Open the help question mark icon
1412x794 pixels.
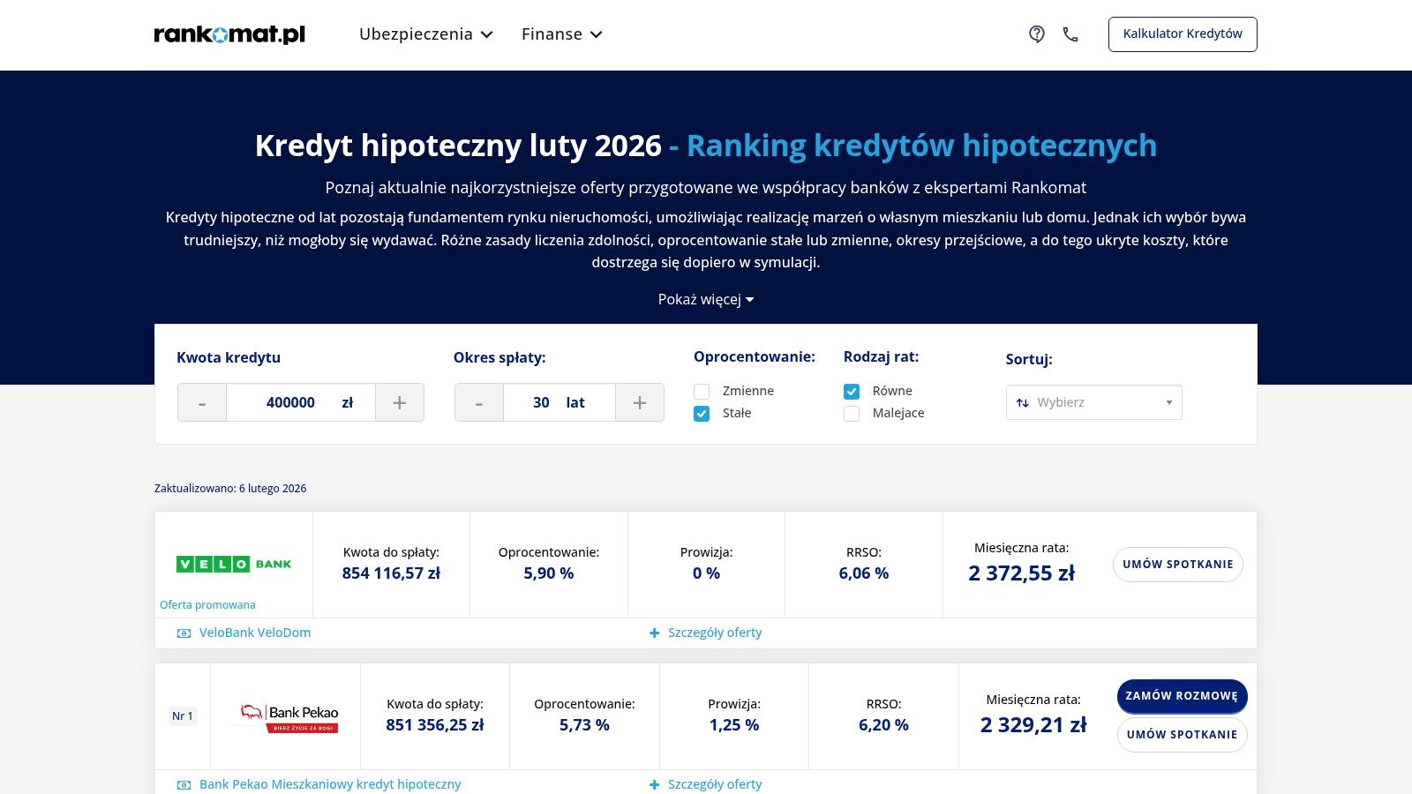click(x=1037, y=34)
